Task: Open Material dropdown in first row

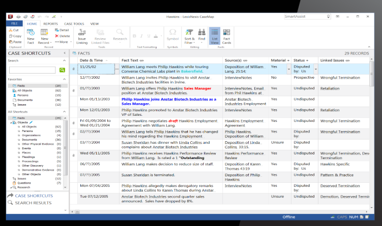Action: (x=289, y=69)
